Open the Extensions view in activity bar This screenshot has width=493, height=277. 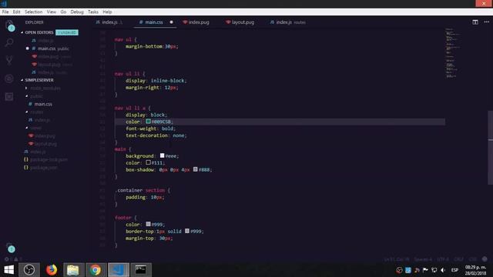click(9, 97)
